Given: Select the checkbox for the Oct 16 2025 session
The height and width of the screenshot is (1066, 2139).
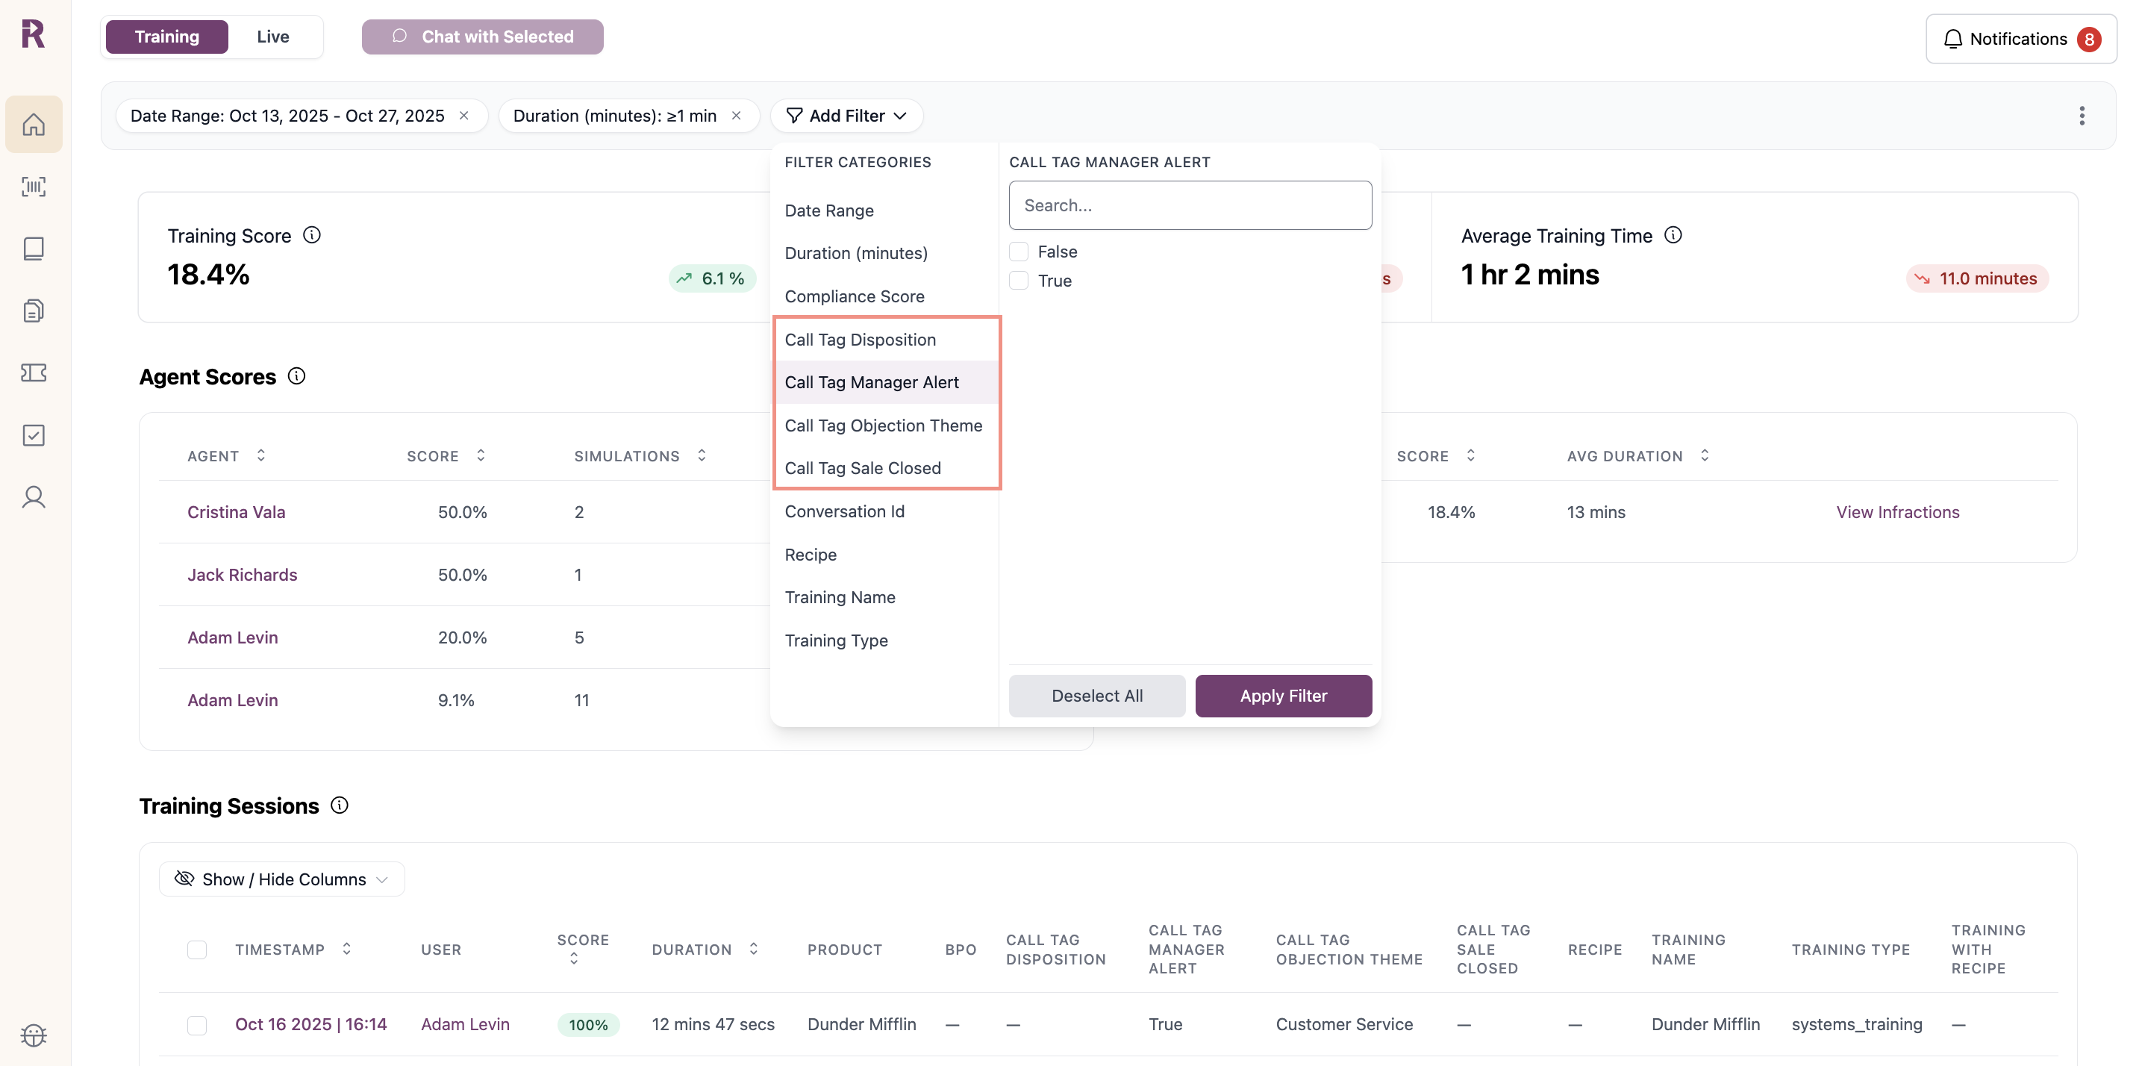Looking at the screenshot, I should pyautogui.click(x=197, y=1026).
